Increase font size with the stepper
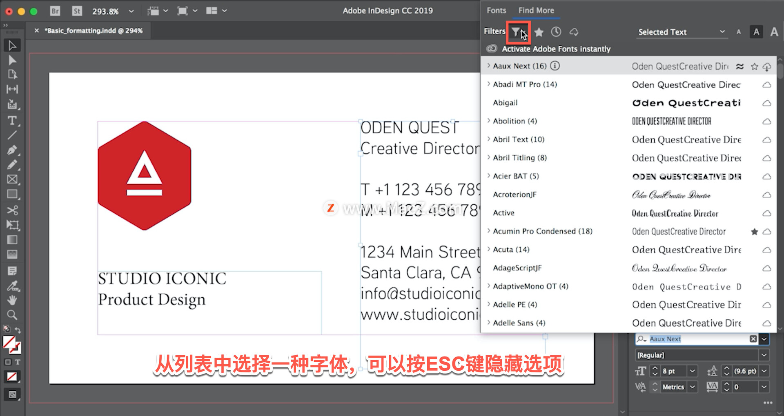 655,368
